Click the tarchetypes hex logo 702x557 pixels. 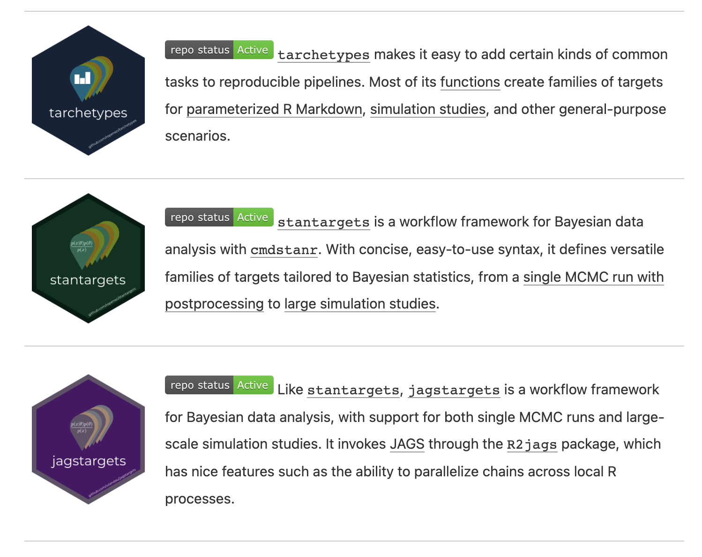tap(88, 90)
